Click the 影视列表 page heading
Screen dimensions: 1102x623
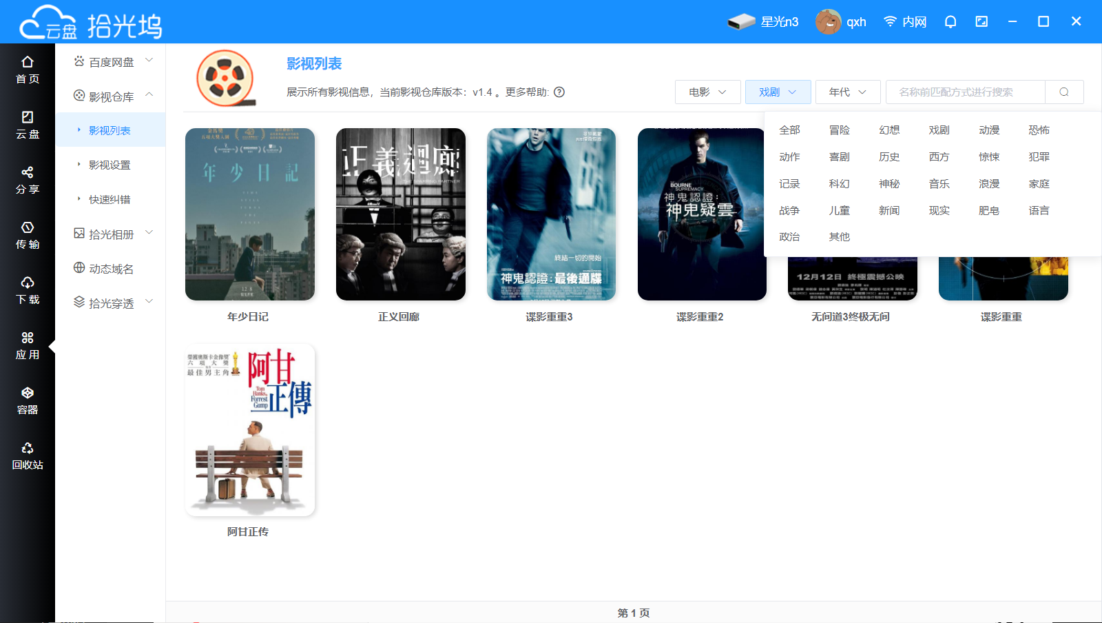(x=314, y=63)
